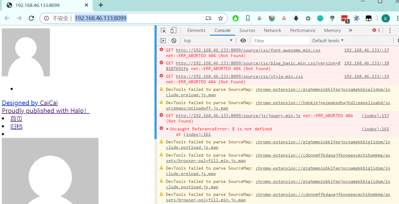Open the top frame context dropdown
This screenshot has height=204, width=399.
[208, 40]
